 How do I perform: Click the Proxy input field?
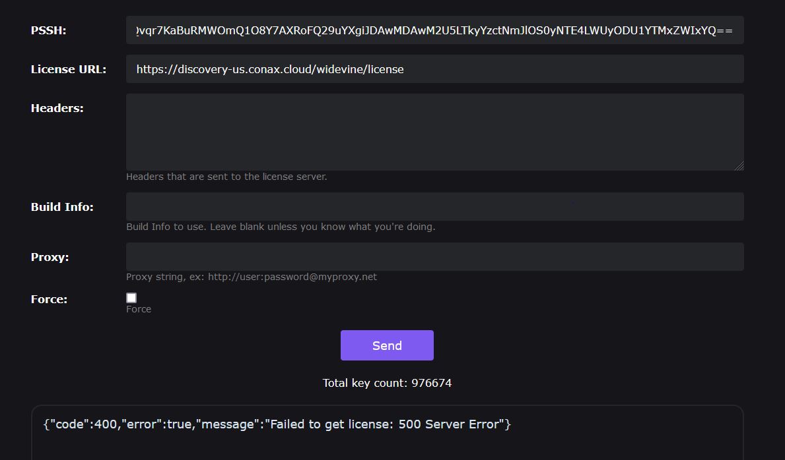coord(434,257)
